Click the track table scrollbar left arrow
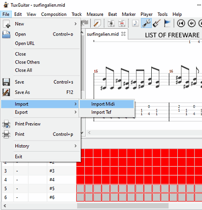Image resolution: width=202 pixels, height=210 pixels. [5, 206]
